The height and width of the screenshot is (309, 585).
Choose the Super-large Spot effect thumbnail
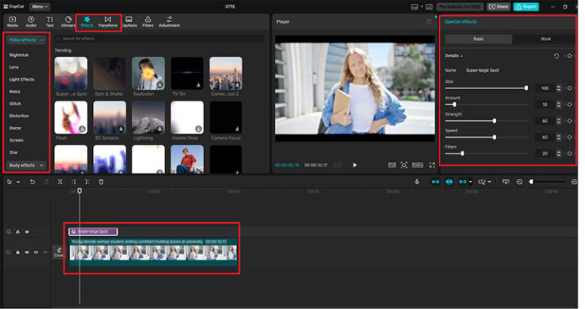click(x=71, y=73)
